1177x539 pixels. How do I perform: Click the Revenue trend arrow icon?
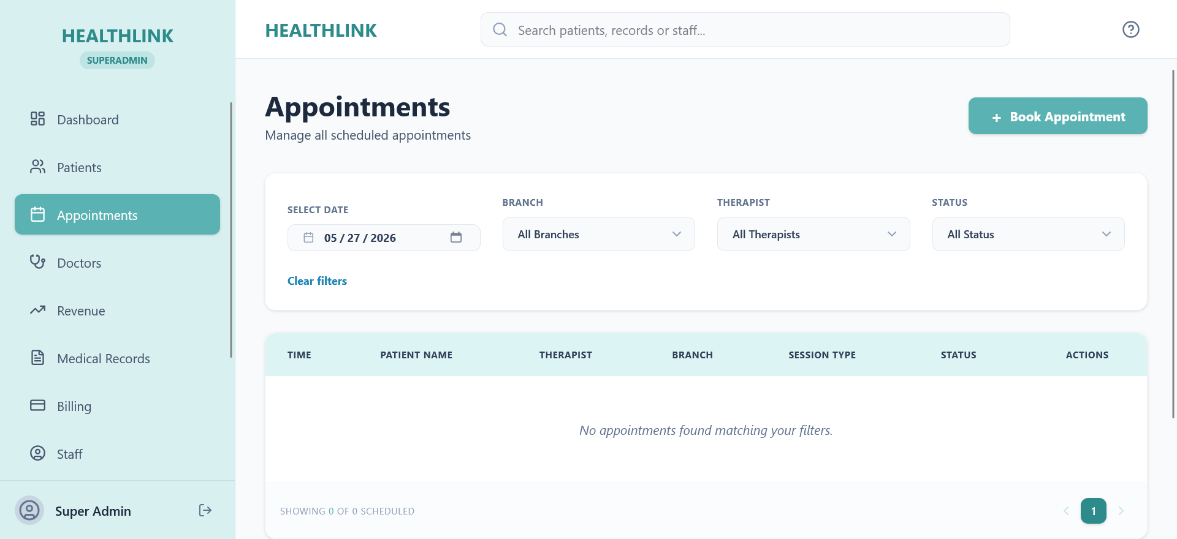37,310
